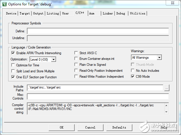Viewport: 181px width, 135px height.
Task: Check the Strict ANSI C option
Action: click(x=76, y=53)
